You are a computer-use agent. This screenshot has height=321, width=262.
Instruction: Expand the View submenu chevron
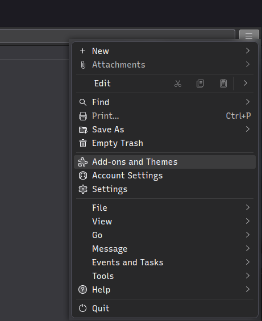pyautogui.click(x=248, y=221)
